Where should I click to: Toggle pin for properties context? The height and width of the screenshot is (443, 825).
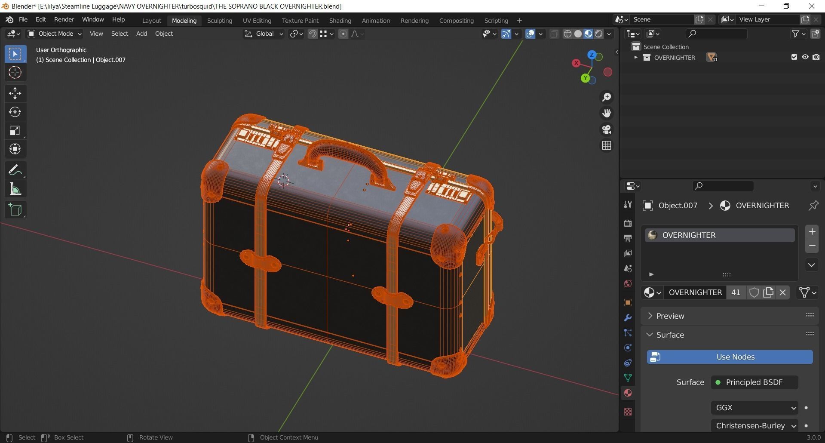(x=813, y=206)
